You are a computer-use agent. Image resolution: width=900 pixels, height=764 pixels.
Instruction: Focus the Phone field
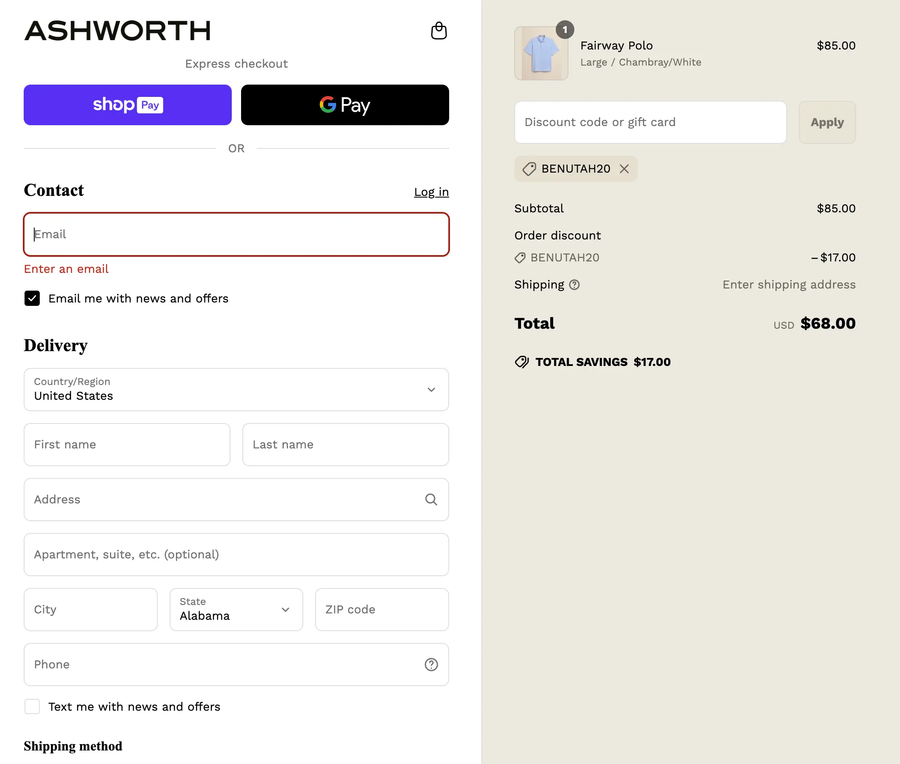(x=236, y=665)
